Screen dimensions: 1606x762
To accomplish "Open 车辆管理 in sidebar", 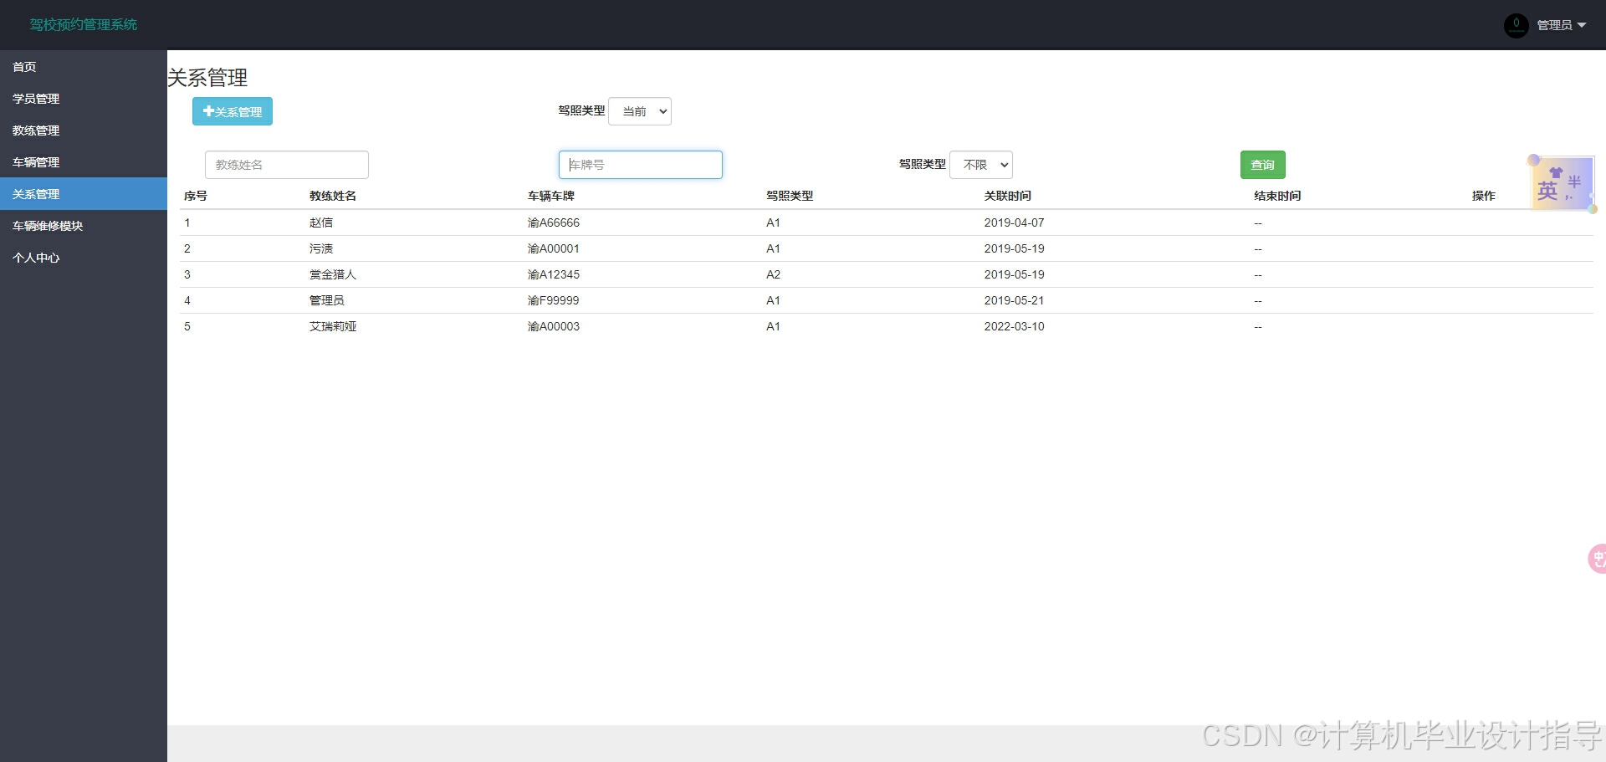I will (x=84, y=162).
